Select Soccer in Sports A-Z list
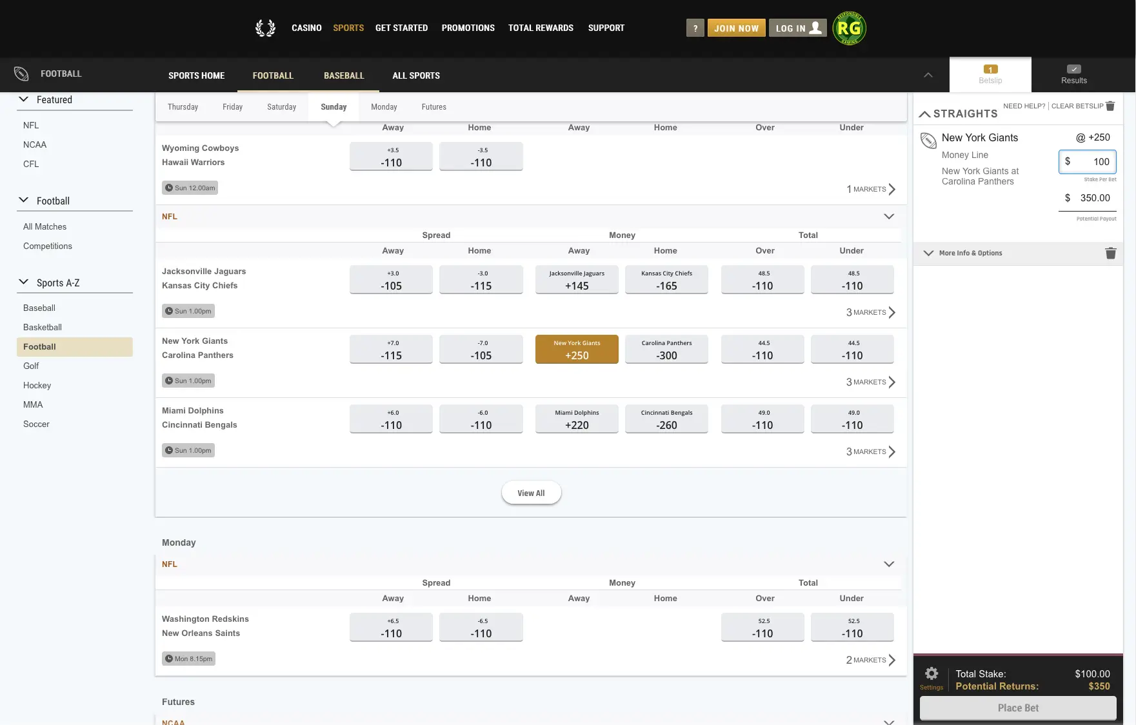This screenshot has height=725, width=1136. [36, 424]
